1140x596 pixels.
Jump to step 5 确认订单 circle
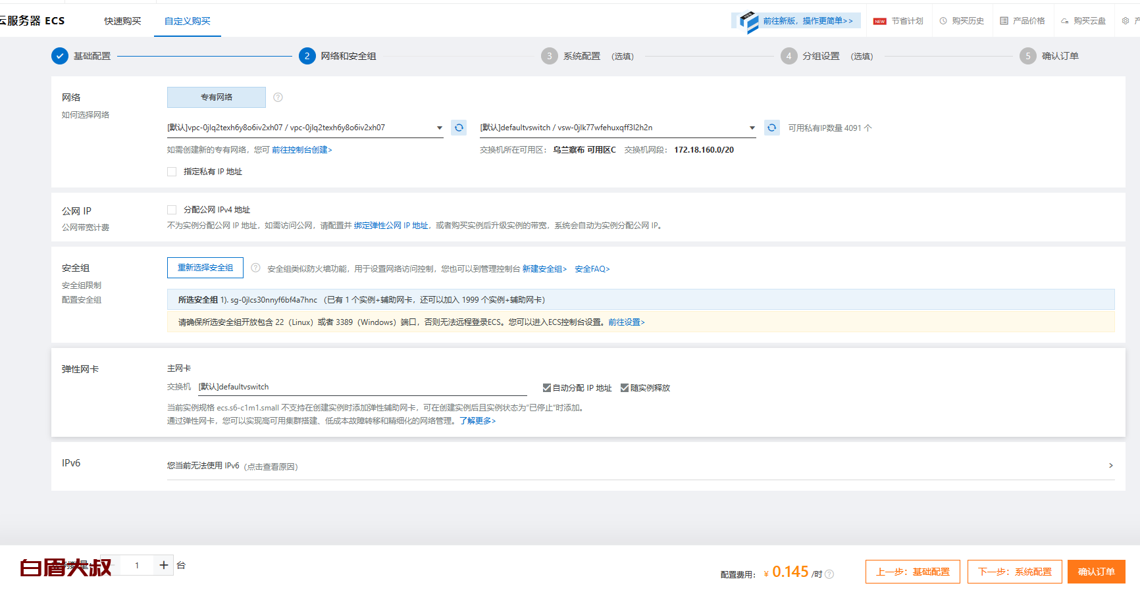(1028, 56)
